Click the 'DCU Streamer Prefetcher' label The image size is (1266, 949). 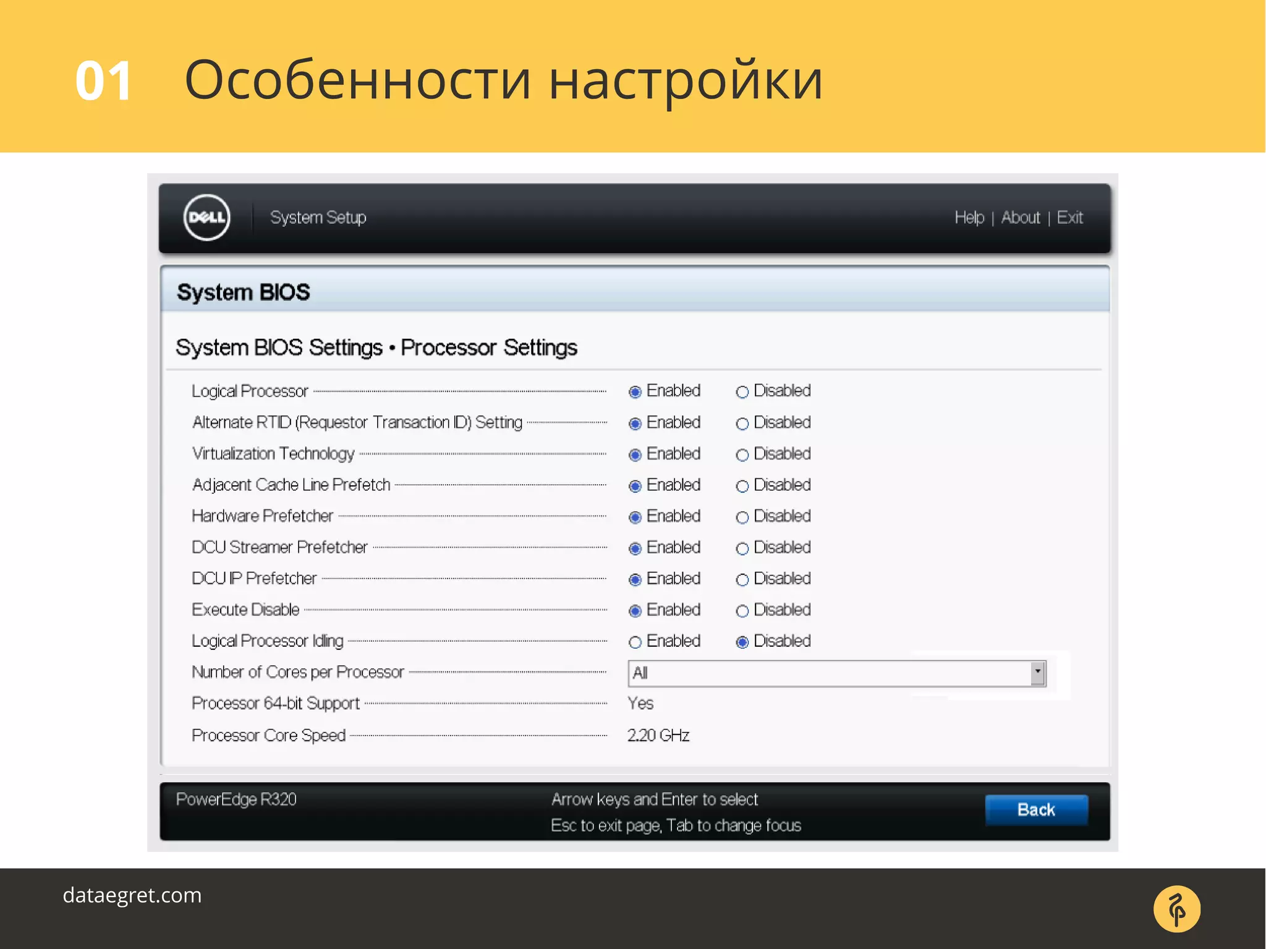pos(280,547)
